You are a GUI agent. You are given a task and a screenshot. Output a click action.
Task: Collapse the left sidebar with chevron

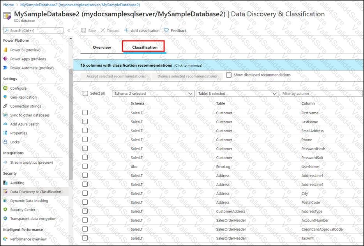tap(69, 30)
